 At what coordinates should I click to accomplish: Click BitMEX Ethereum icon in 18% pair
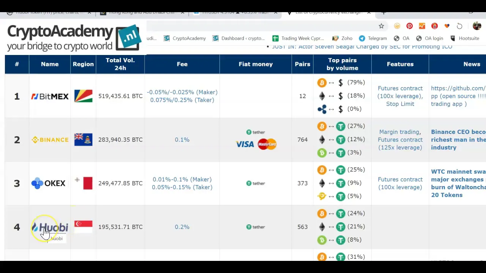point(322,96)
